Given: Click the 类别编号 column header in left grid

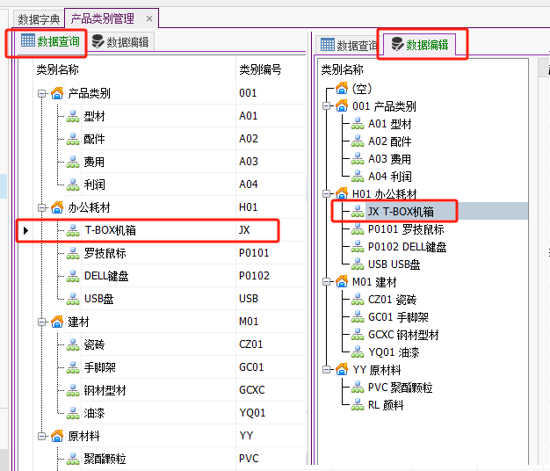Looking at the screenshot, I should (260, 69).
